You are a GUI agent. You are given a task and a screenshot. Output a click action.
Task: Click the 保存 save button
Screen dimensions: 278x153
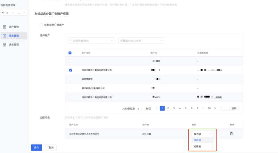pos(36,147)
